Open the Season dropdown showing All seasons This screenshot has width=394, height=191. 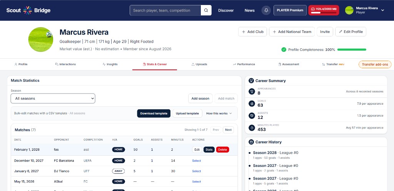coord(53,99)
